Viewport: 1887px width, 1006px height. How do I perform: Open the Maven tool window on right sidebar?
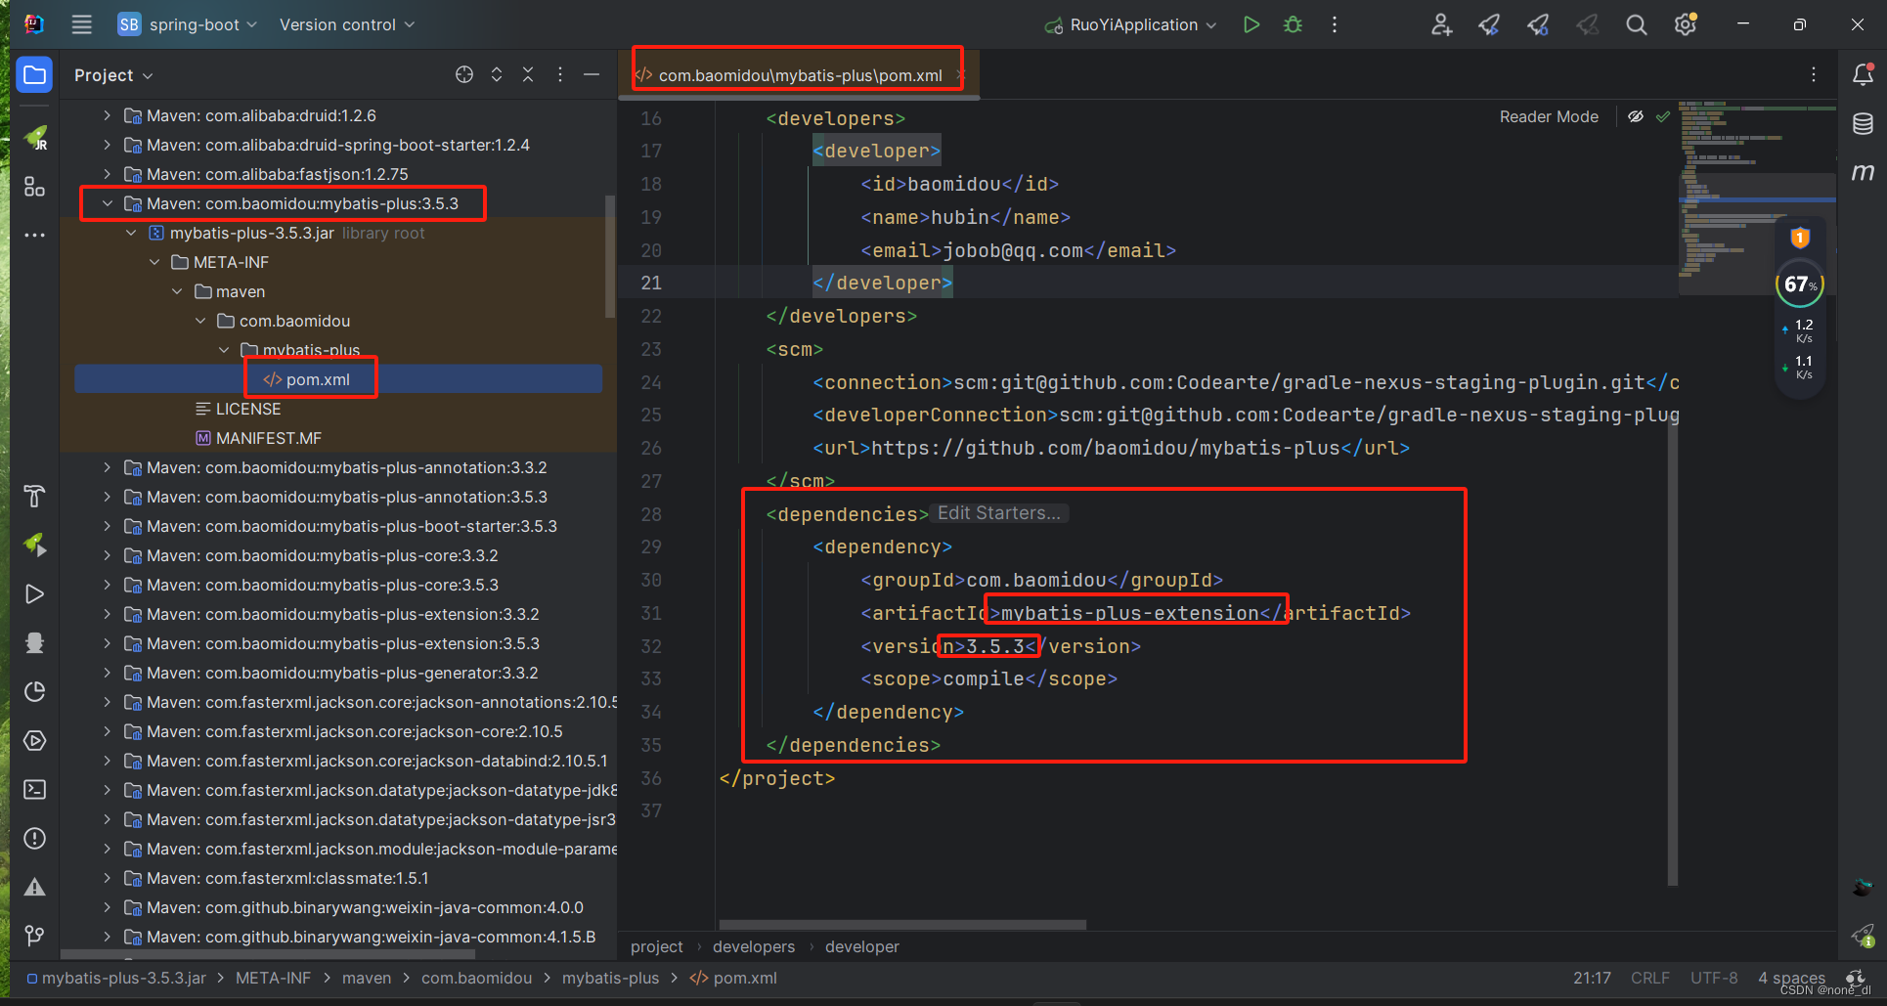(x=1864, y=173)
